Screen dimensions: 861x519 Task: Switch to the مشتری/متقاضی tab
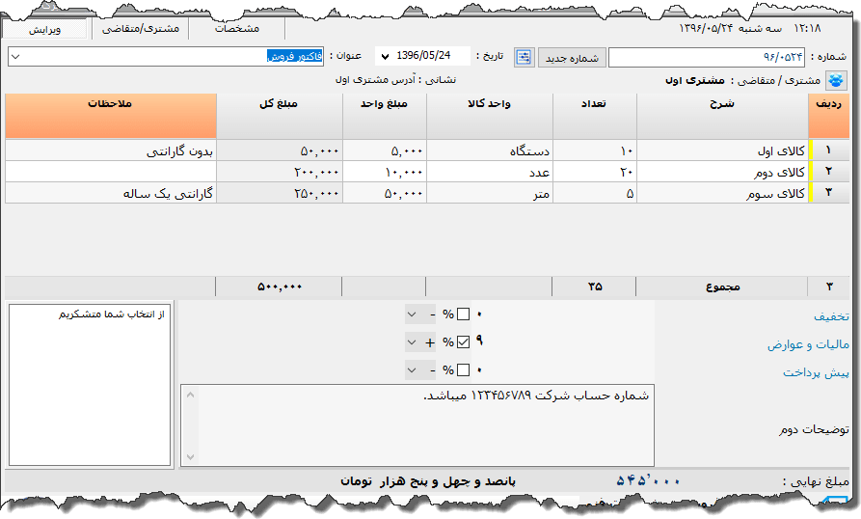point(140,29)
